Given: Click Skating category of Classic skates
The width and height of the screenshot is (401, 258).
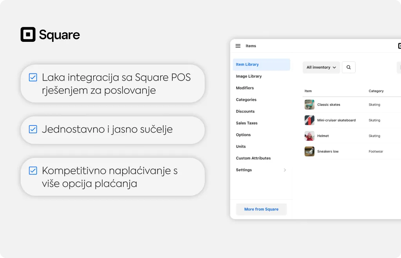Looking at the screenshot, I should [x=374, y=105].
